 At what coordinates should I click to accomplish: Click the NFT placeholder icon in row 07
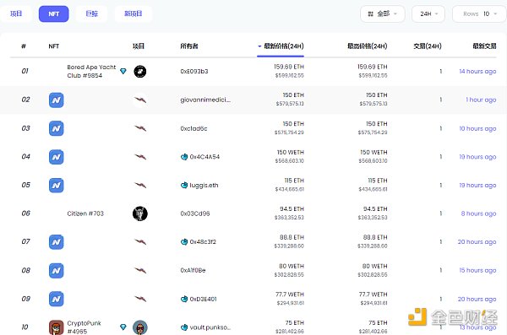coord(57,242)
